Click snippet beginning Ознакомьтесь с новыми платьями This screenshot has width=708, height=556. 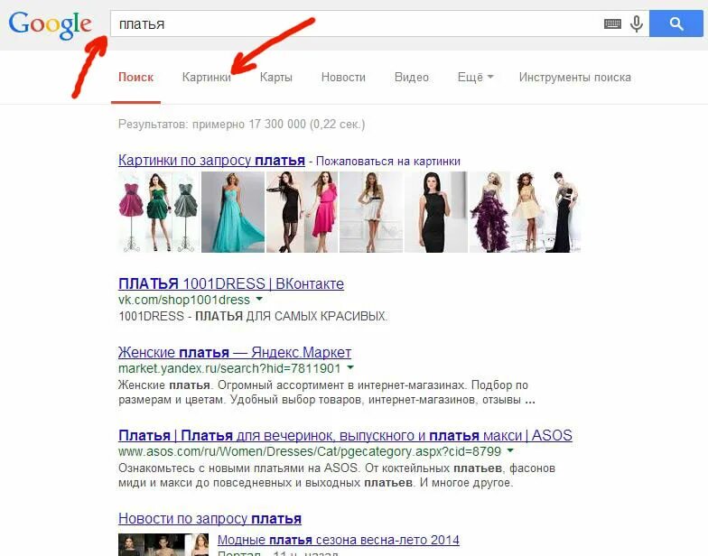pos(337,475)
